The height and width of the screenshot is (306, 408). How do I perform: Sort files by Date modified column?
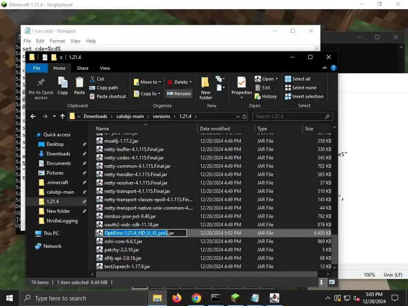click(x=215, y=129)
